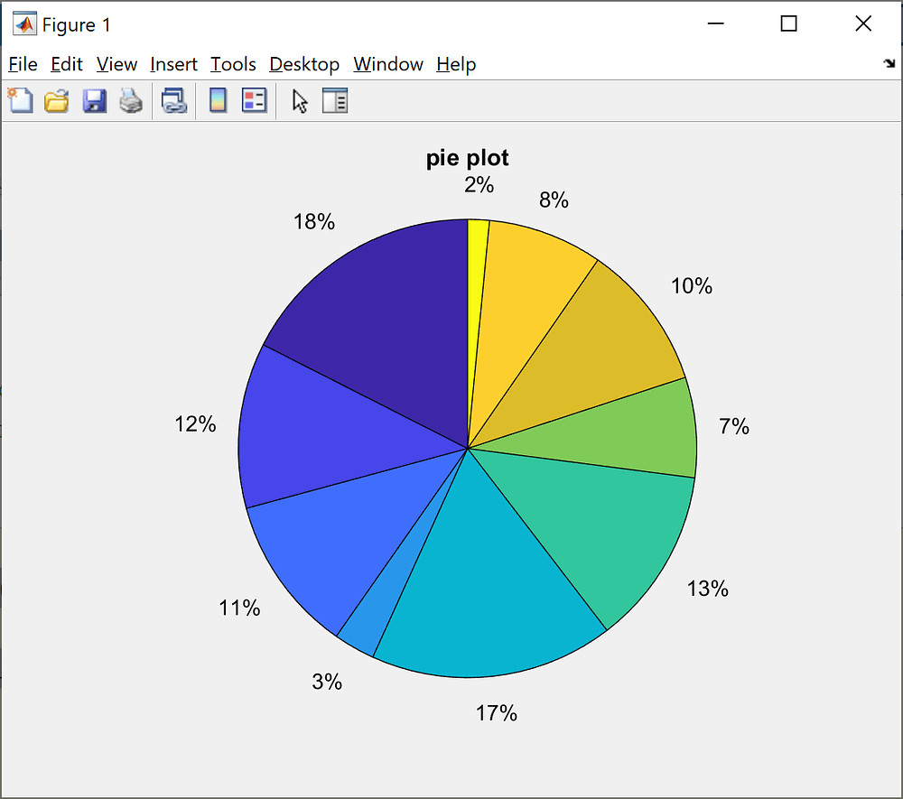Open the Help menu
The width and height of the screenshot is (903, 799).
tap(456, 64)
